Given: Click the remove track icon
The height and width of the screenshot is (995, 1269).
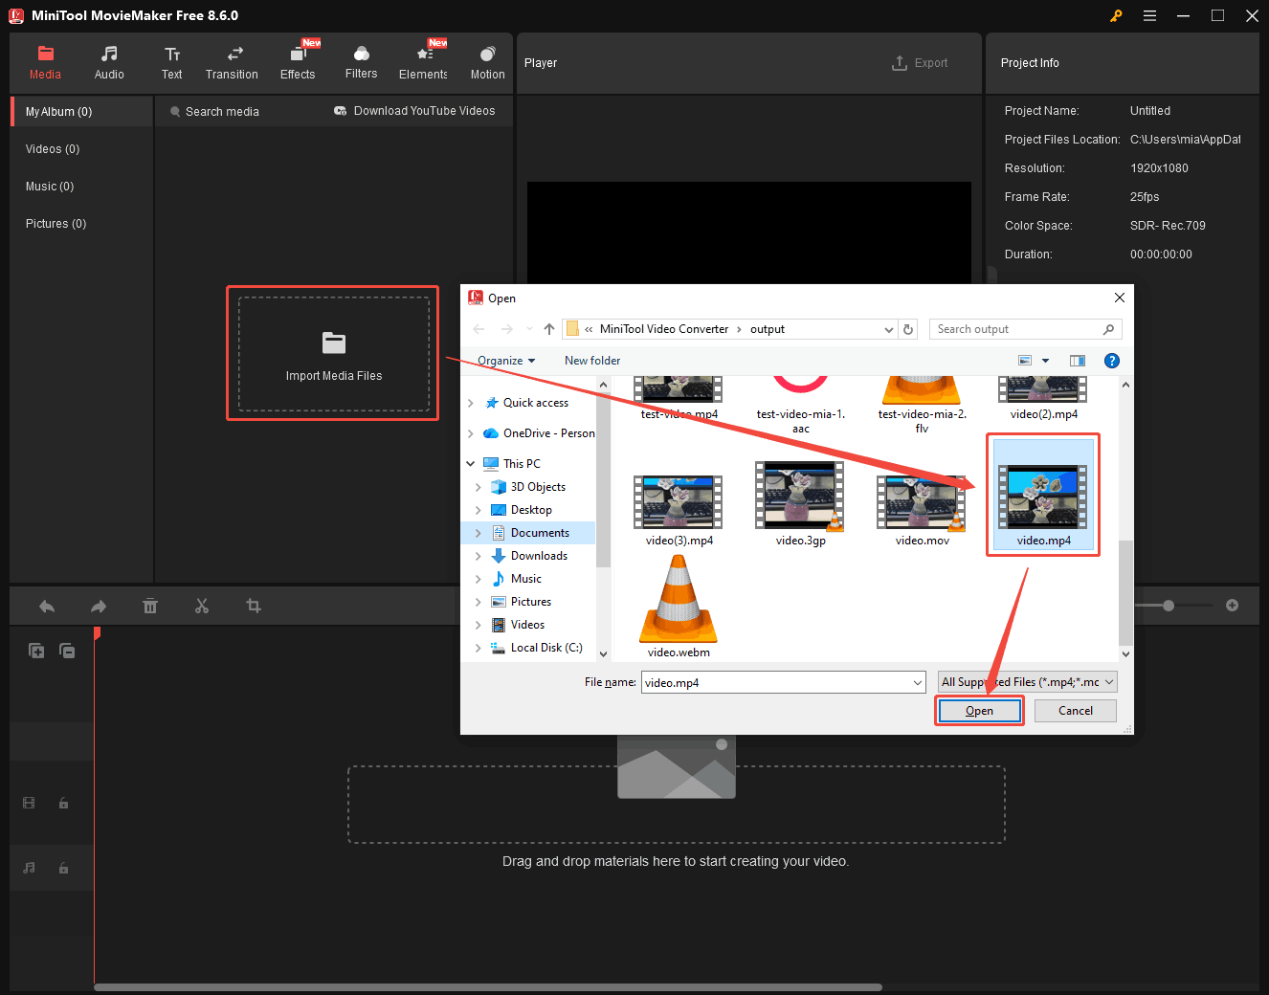Looking at the screenshot, I should [x=67, y=651].
